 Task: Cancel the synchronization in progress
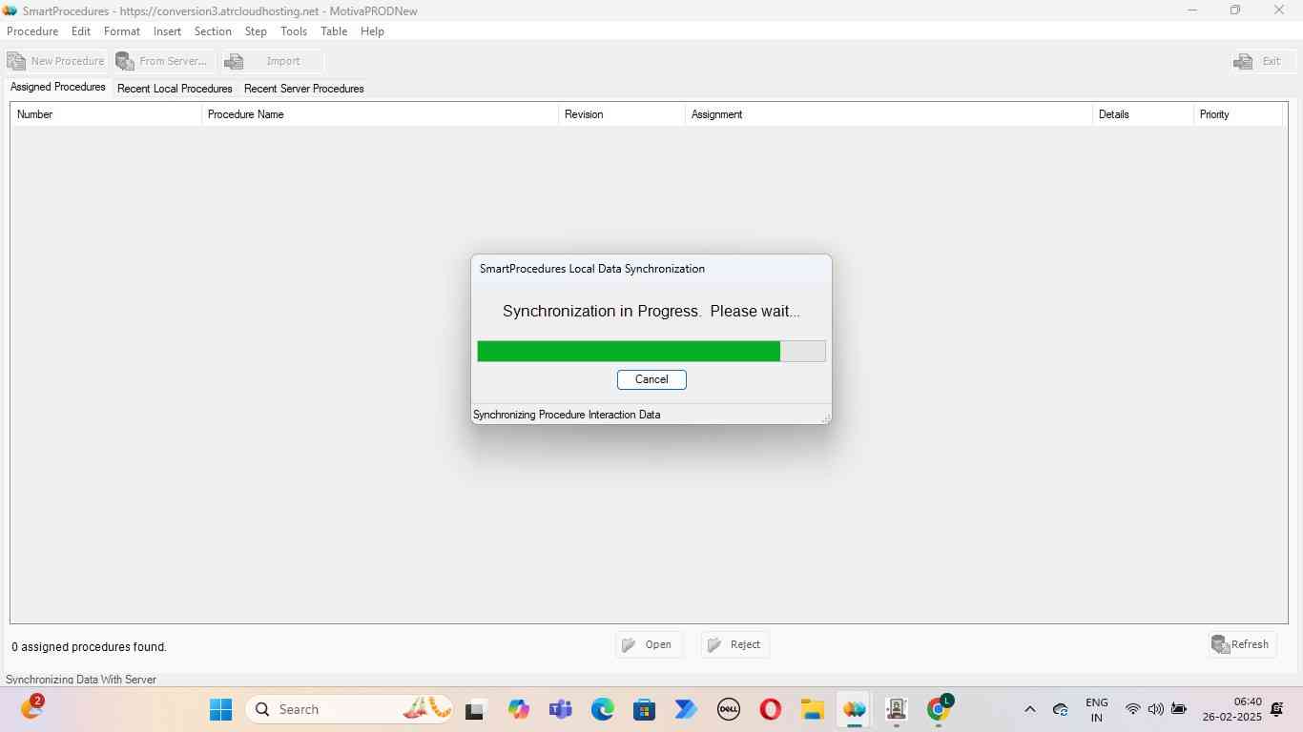coord(651,379)
